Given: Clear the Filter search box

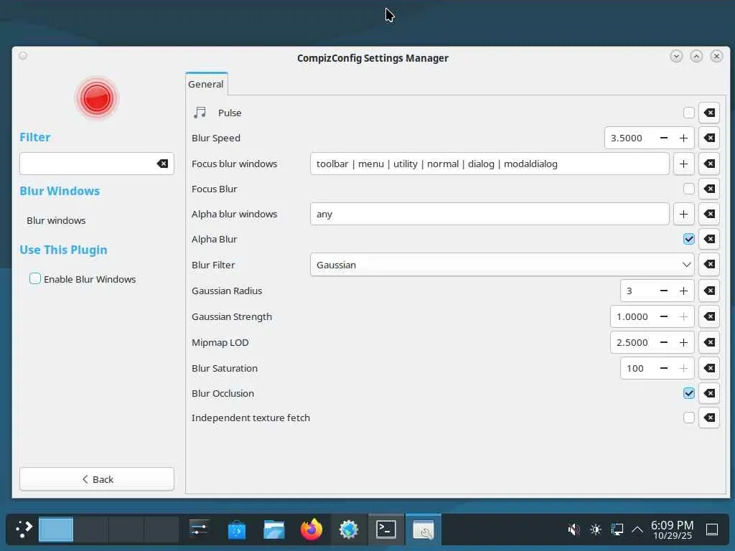Looking at the screenshot, I should click(x=162, y=164).
